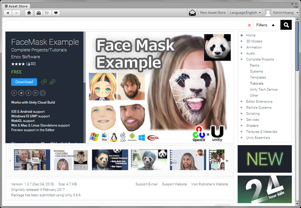Screen dimensions: 301x208
Task: Clear the search with the red X
Action: [249, 25]
